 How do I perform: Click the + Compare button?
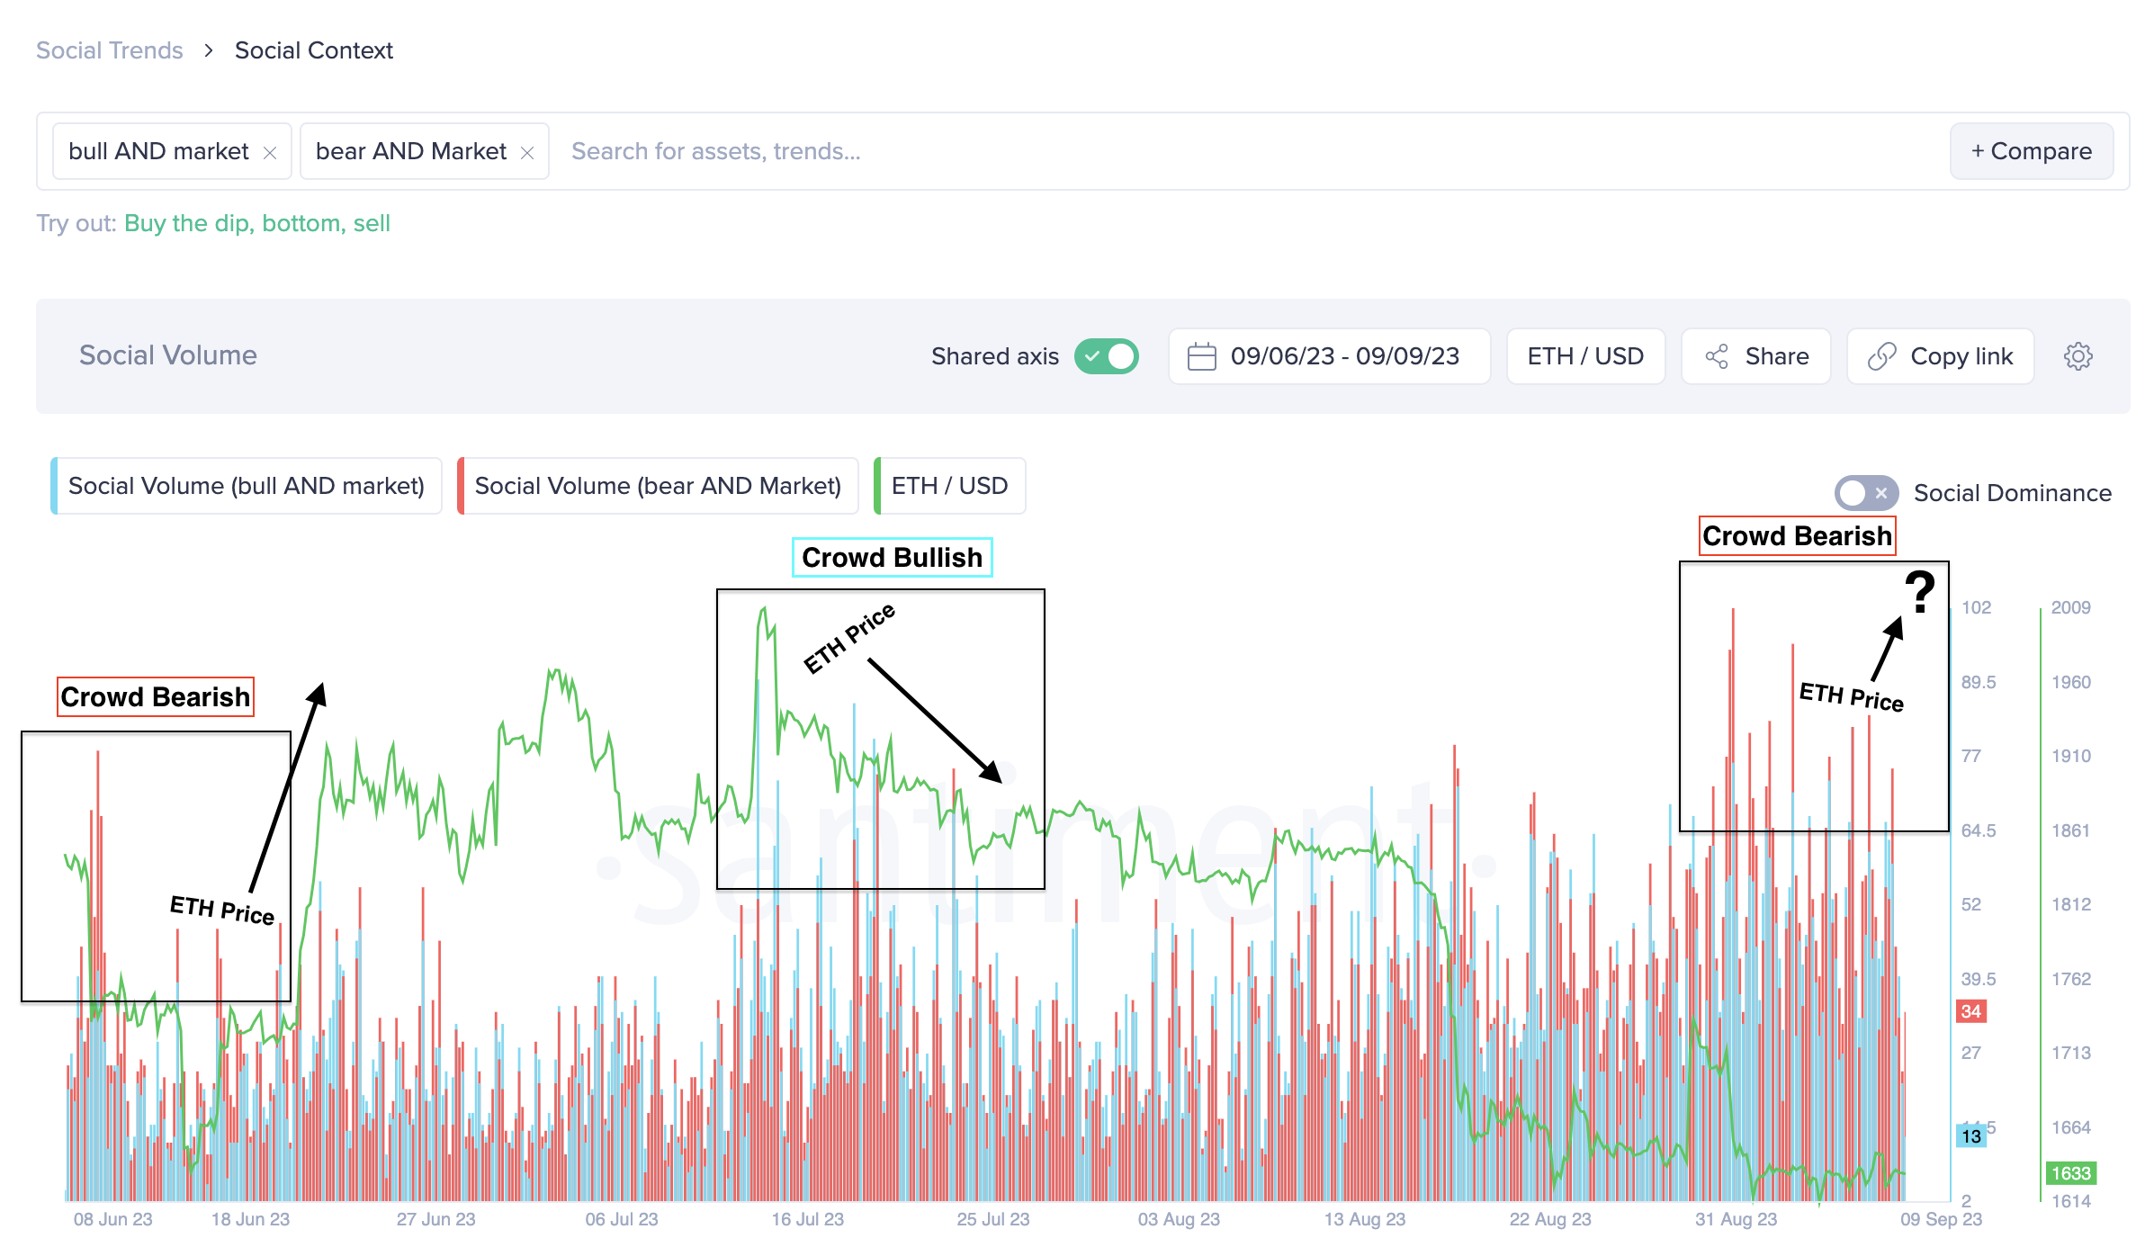click(x=2031, y=151)
